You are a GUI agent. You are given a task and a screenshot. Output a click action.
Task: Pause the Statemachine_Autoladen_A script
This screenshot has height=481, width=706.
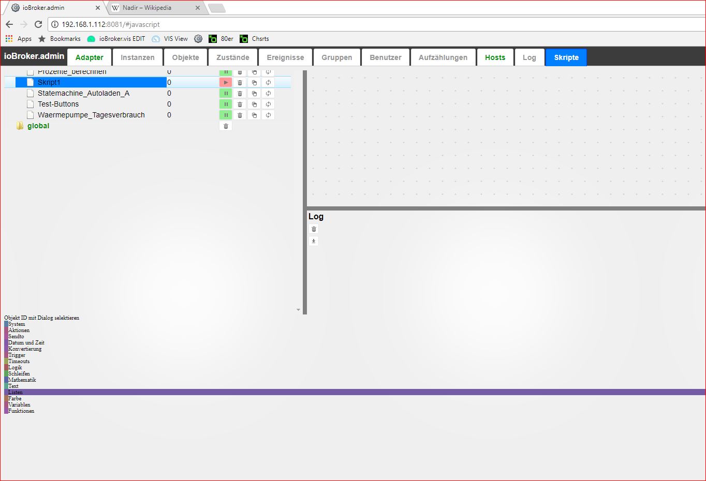click(x=226, y=93)
